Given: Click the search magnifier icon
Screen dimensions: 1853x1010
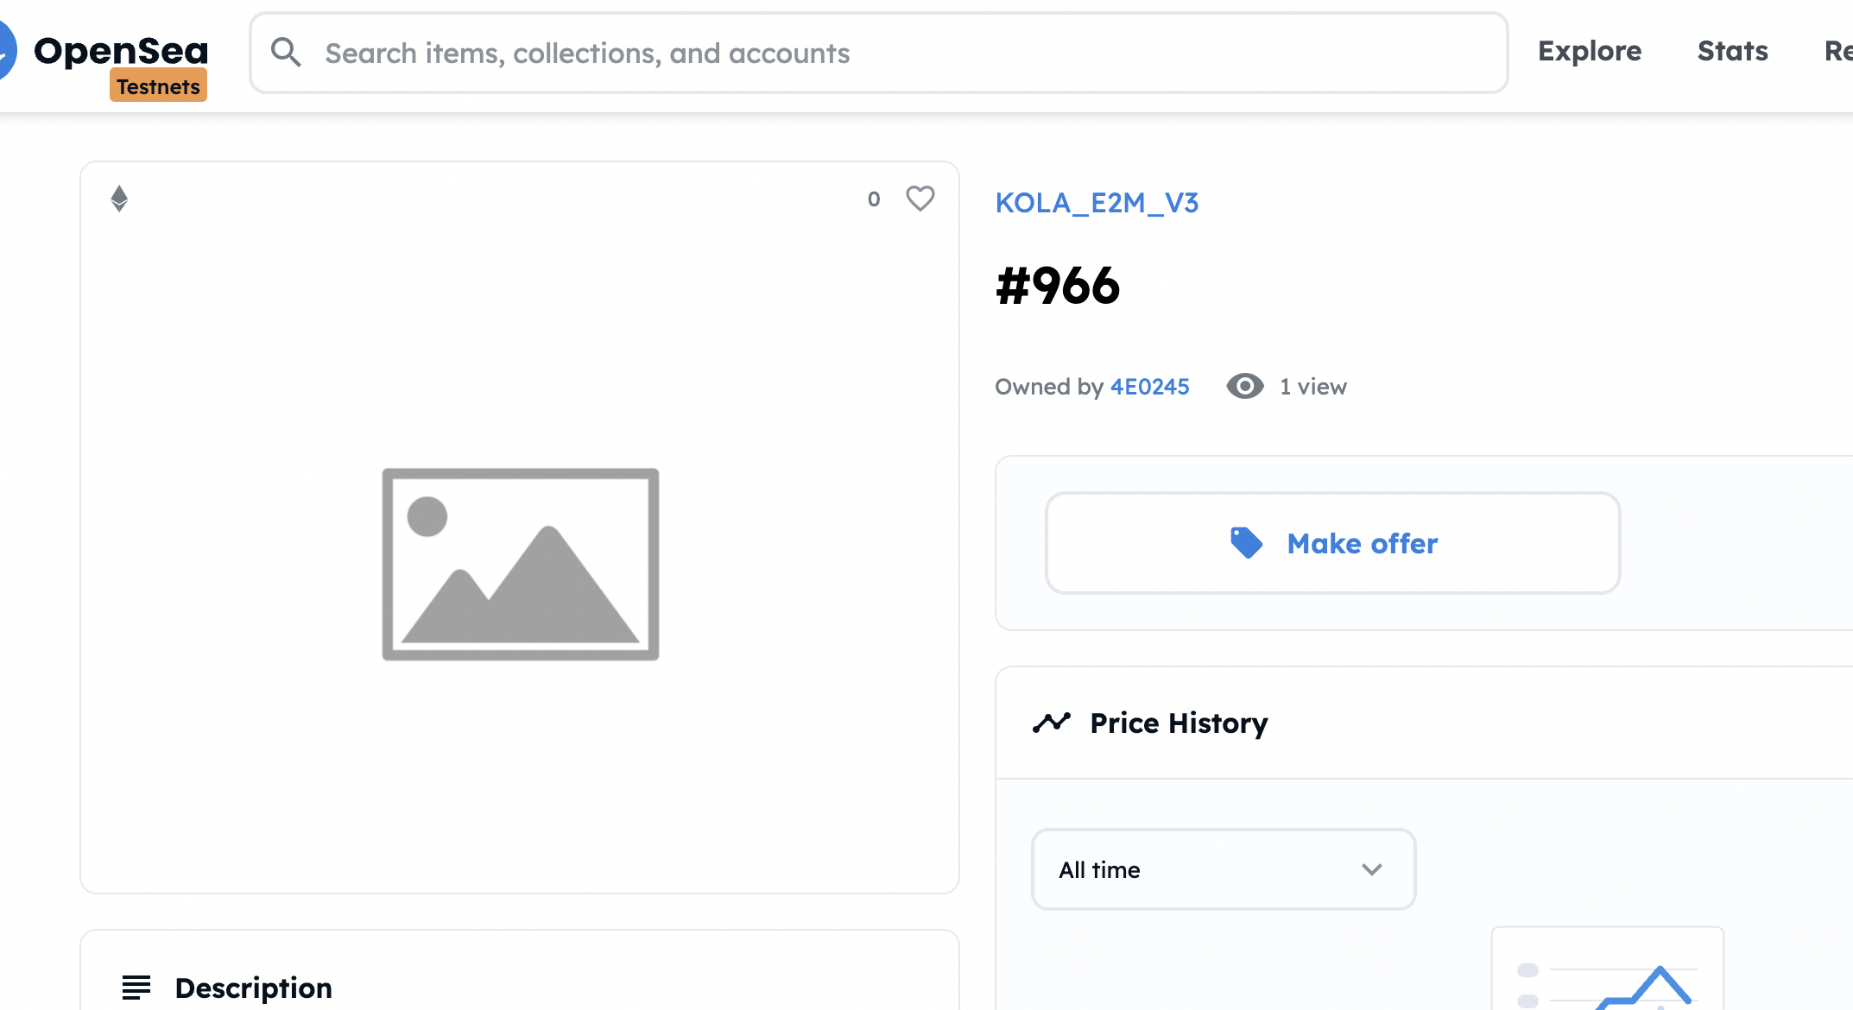Looking at the screenshot, I should (x=286, y=53).
